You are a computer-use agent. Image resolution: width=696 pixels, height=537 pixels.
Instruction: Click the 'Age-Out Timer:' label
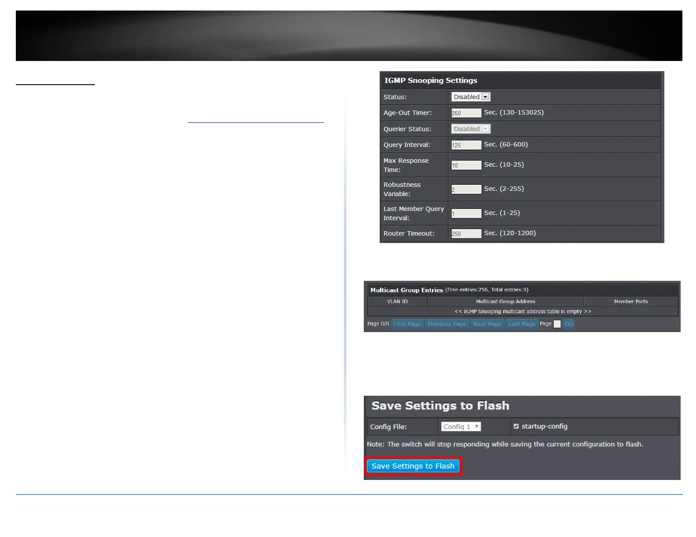(x=408, y=113)
